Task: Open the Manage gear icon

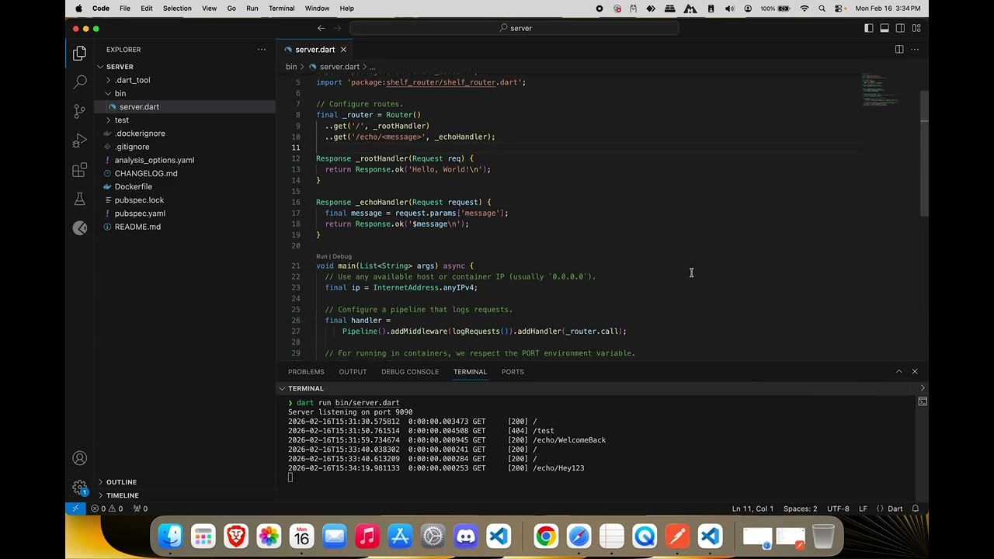Action: click(79, 488)
